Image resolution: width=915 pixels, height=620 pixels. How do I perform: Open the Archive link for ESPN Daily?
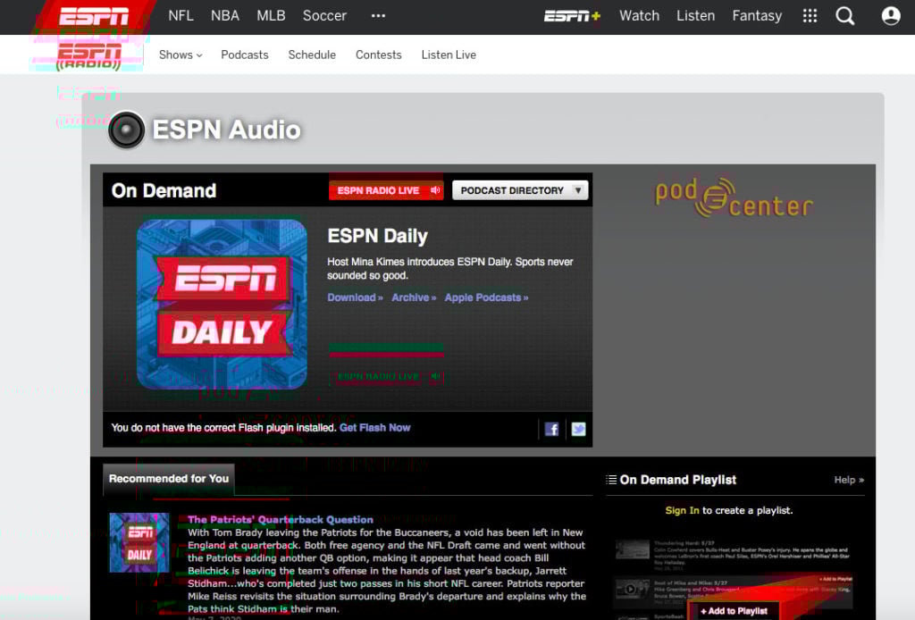pyautogui.click(x=414, y=297)
